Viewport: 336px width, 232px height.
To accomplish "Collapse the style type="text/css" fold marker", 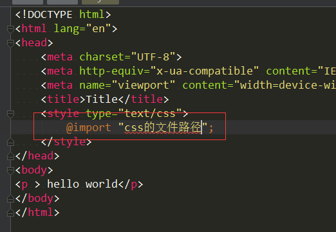I will (10, 114).
